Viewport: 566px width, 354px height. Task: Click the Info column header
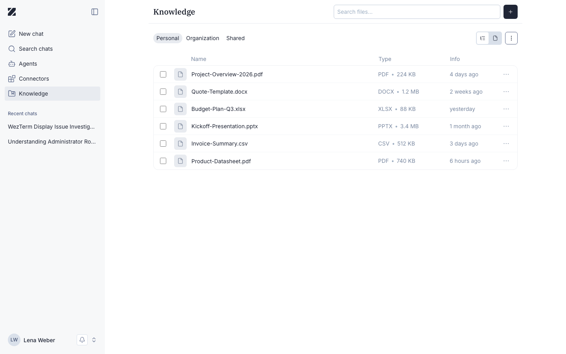click(455, 59)
